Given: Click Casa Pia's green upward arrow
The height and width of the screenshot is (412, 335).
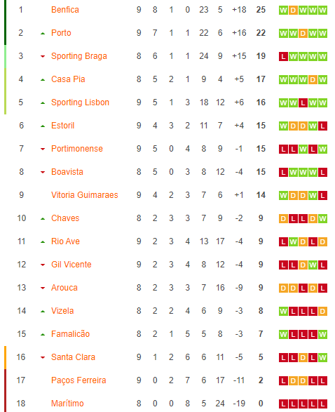Looking at the screenshot, I should tap(43, 79).
